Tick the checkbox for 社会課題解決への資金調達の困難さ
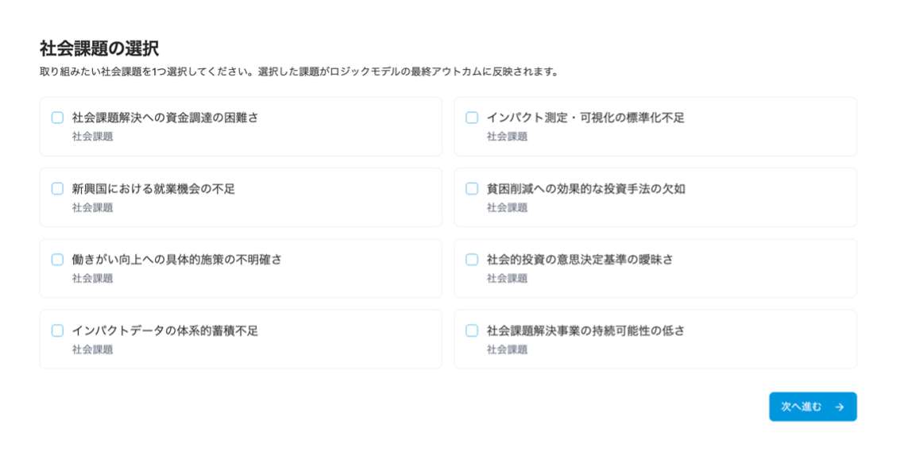 [57, 118]
